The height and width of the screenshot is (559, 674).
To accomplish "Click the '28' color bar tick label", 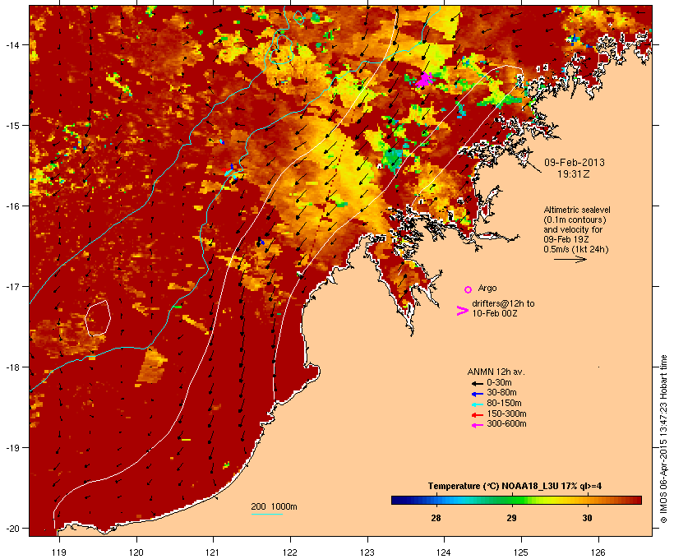I will pos(436,518).
